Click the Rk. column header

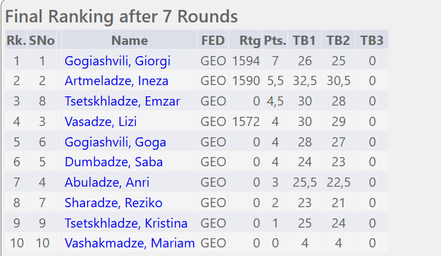[16, 40]
